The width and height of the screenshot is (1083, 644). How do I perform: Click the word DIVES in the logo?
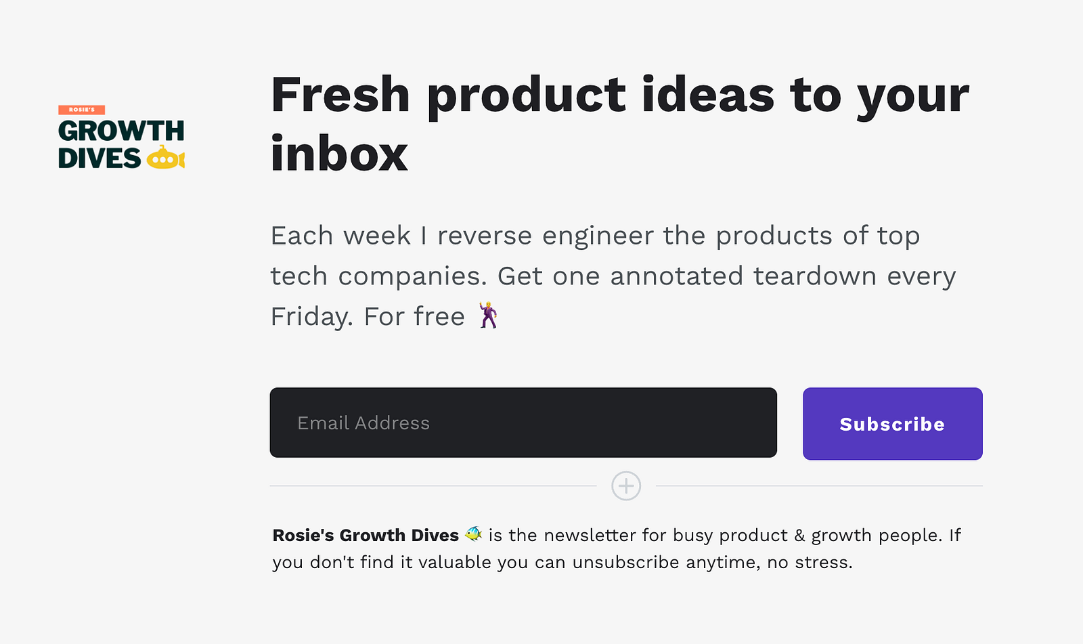coord(100,158)
